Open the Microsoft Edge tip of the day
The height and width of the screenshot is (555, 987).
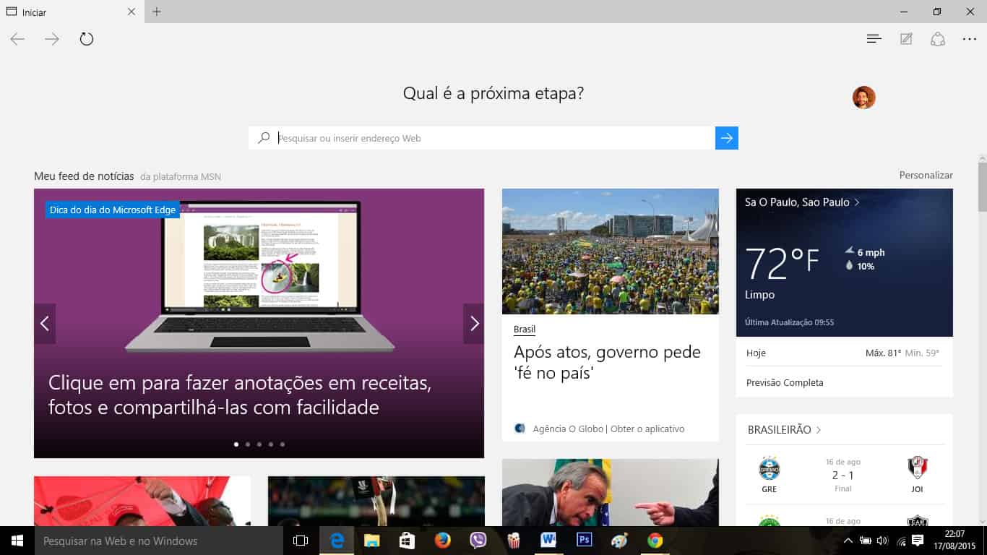[259, 323]
